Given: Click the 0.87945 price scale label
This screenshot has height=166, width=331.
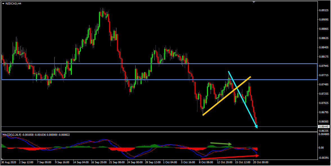Looking at the screenshot, I should (x=324, y=66).
